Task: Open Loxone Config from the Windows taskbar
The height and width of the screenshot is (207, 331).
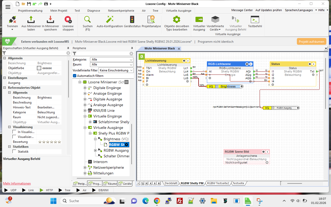Action: point(248,201)
